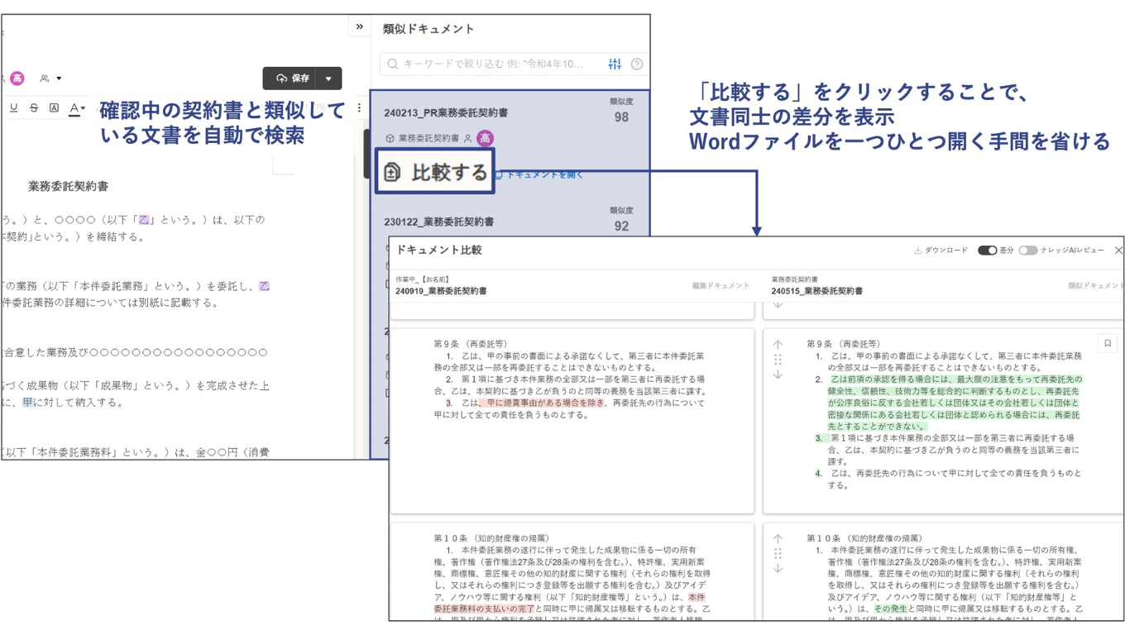
Task: Expand the user sharing dropdown
Action: pos(50,79)
